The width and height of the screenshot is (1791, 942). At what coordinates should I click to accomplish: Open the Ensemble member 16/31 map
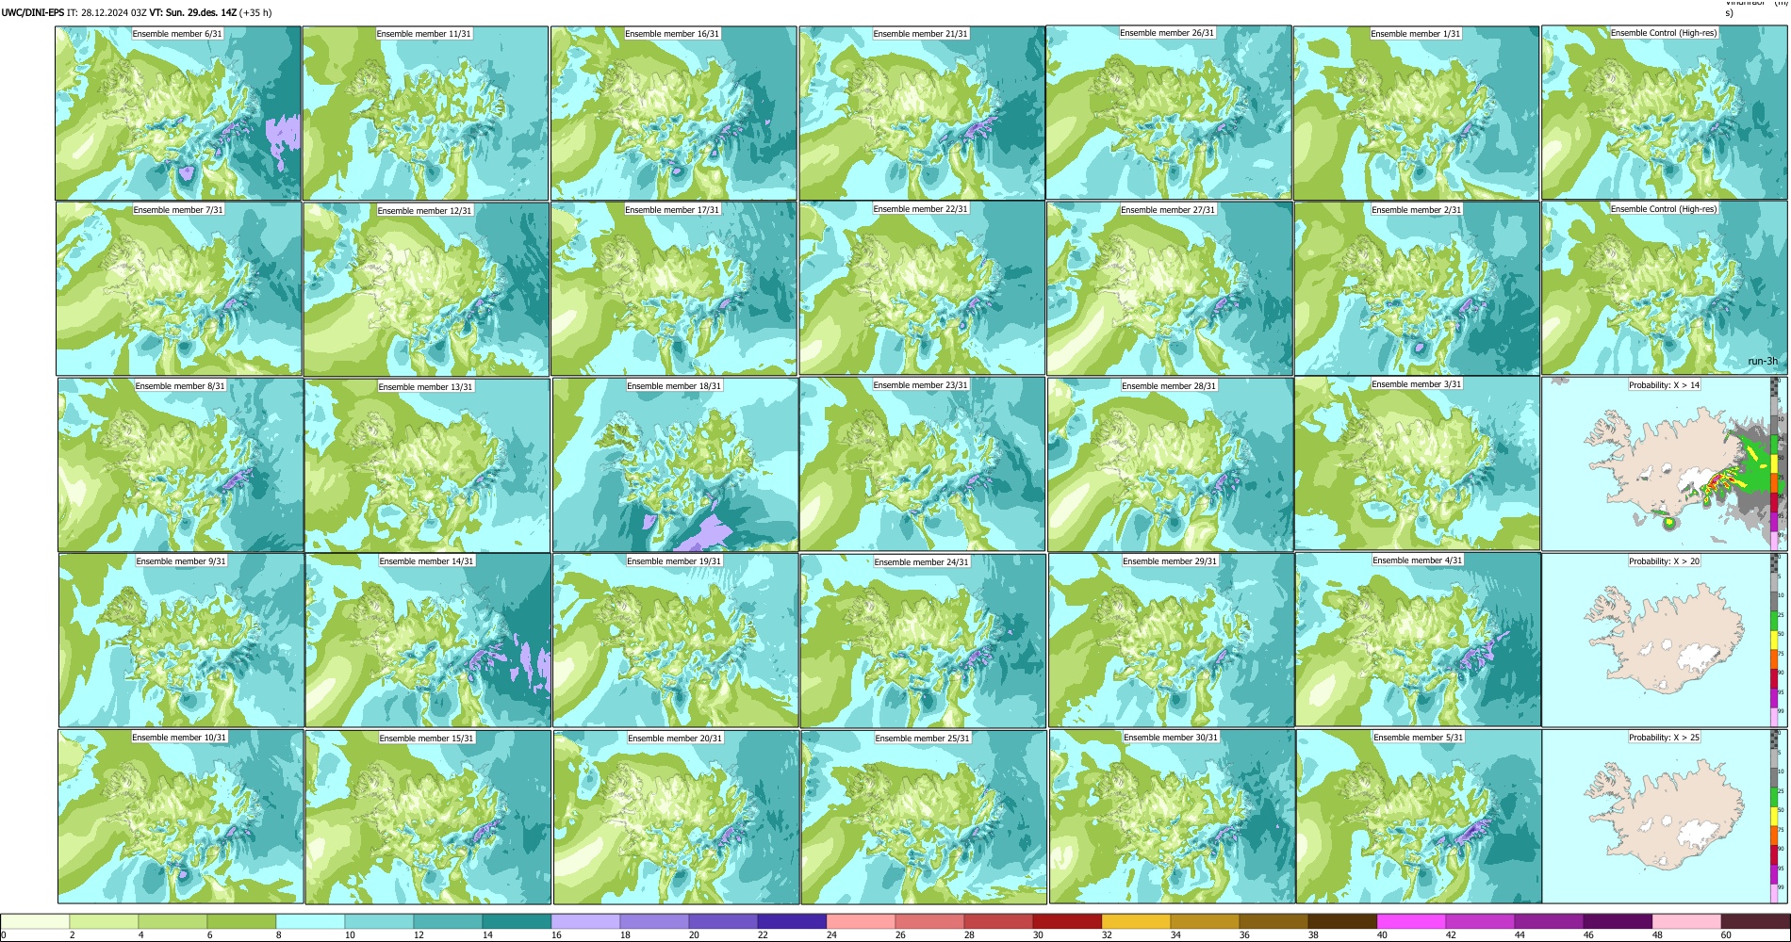click(674, 113)
